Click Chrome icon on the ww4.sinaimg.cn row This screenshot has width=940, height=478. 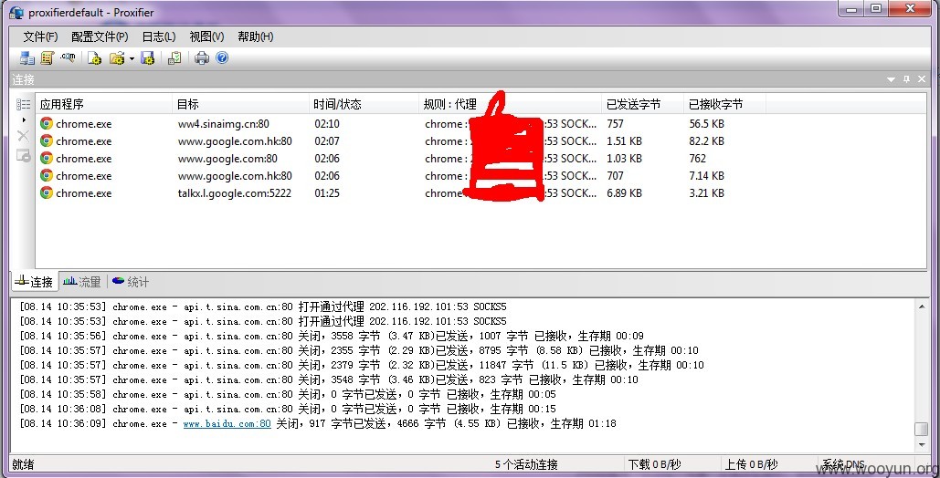tap(47, 123)
